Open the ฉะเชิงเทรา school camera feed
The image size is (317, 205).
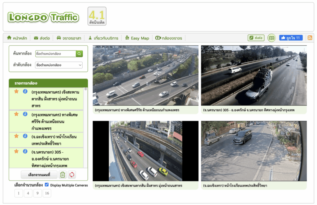tap(254, 151)
